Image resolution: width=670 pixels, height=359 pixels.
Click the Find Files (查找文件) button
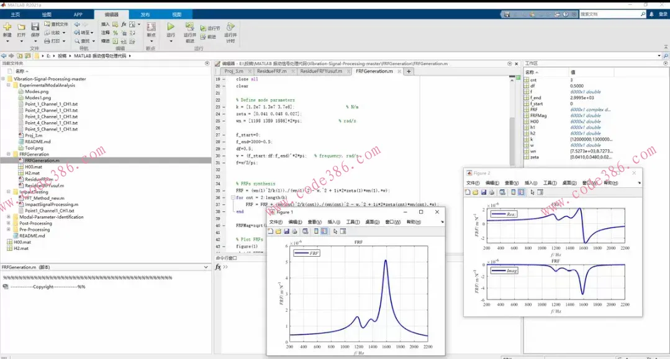(x=57, y=24)
